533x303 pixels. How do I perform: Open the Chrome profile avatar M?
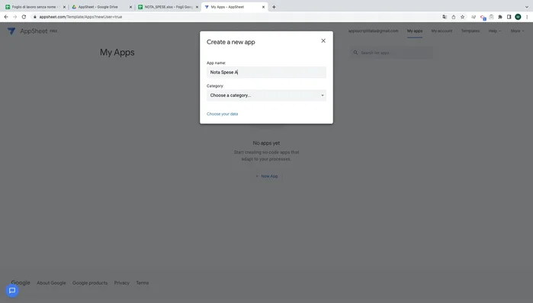[518, 17]
